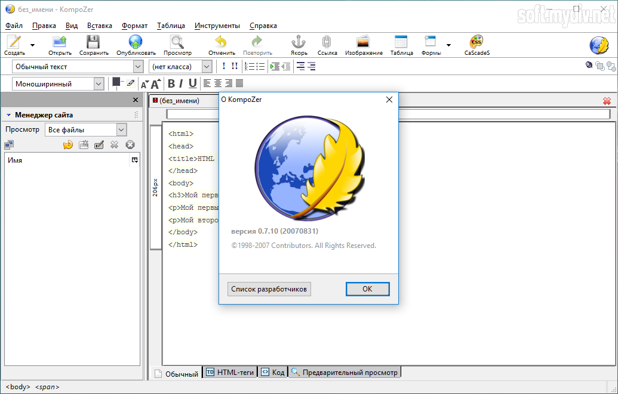Image resolution: width=618 pixels, height=394 pixels.
Task: Click the Отменить undo icon
Action: pos(221,42)
